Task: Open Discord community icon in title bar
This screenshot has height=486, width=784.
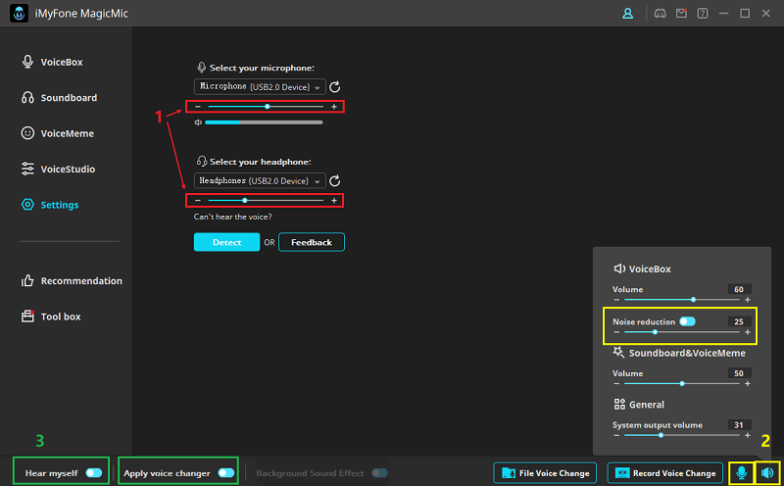Action: pyautogui.click(x=660, y=14)
